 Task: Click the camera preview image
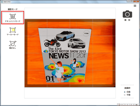coord(70,53)
